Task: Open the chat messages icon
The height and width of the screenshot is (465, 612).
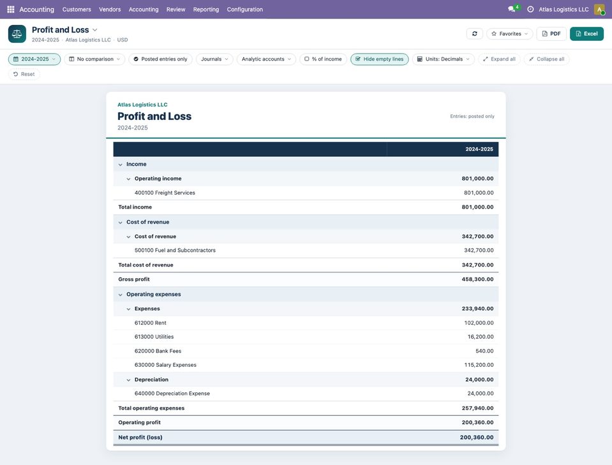Action: [512, 9]
